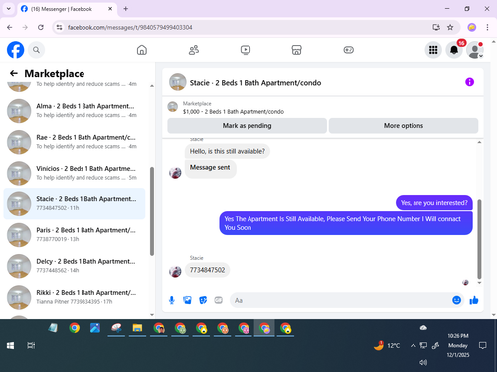Click the Mark as pending button
The height and width of the screenshot is (372, 497).
point(247,126)
